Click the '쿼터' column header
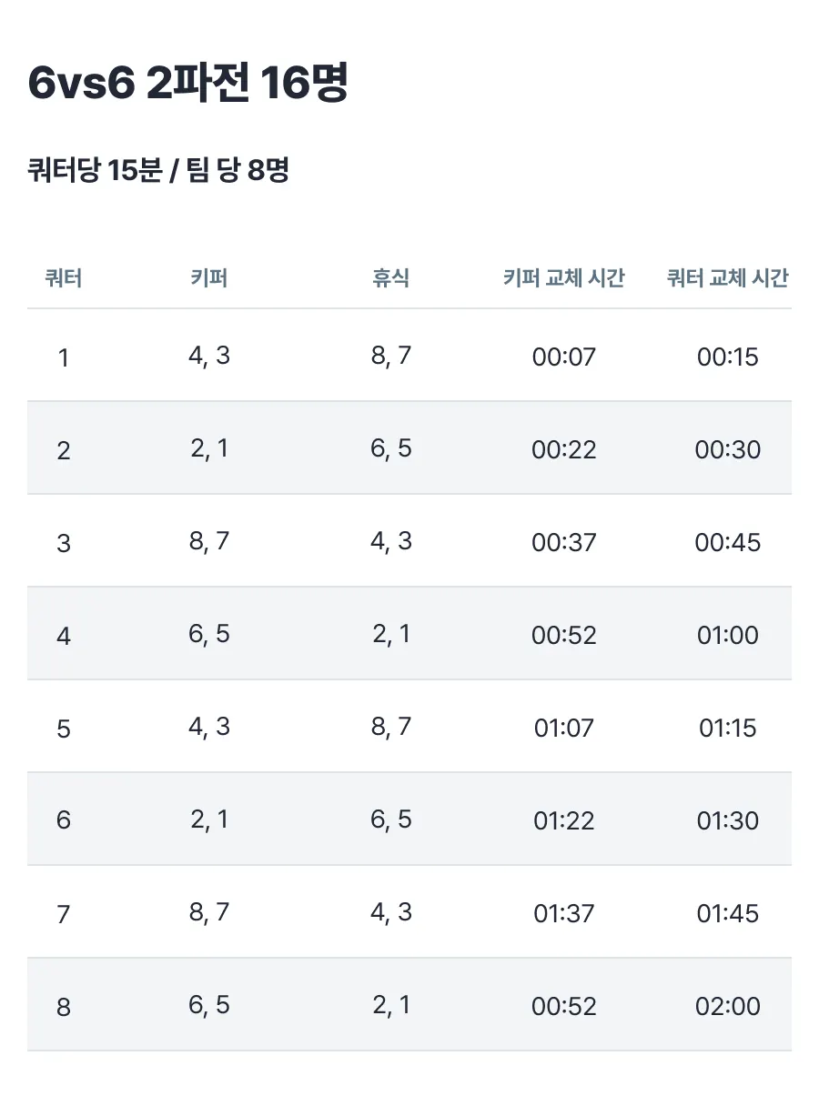Screen dimensions: 819x1106 pyautogui.click(x=64, y=278)
